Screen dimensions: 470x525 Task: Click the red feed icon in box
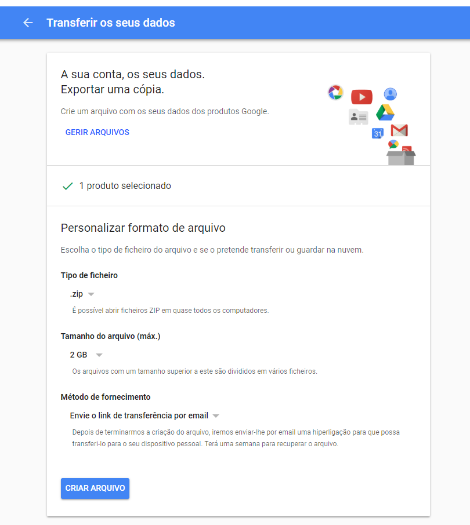tap(407, 150)
